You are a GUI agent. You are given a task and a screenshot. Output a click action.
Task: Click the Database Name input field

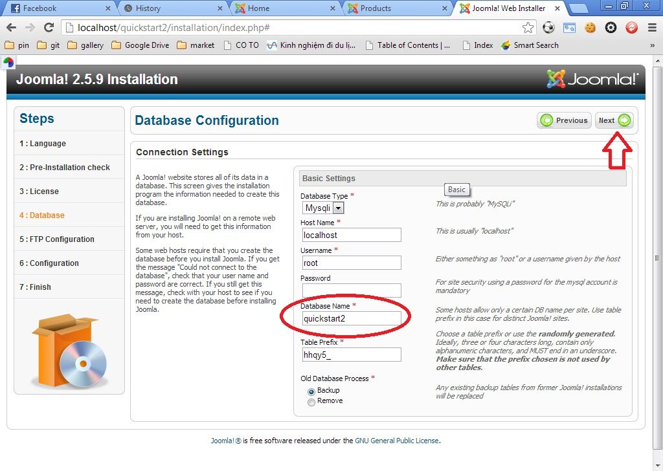(350, 318)
